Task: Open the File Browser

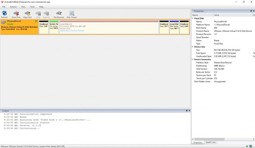Action: point(59,14)
